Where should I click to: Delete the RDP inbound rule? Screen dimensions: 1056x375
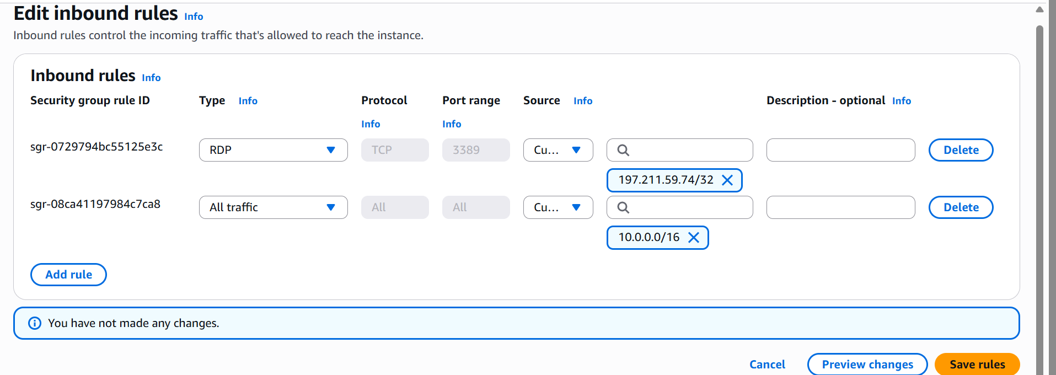[x=961, y=150]
